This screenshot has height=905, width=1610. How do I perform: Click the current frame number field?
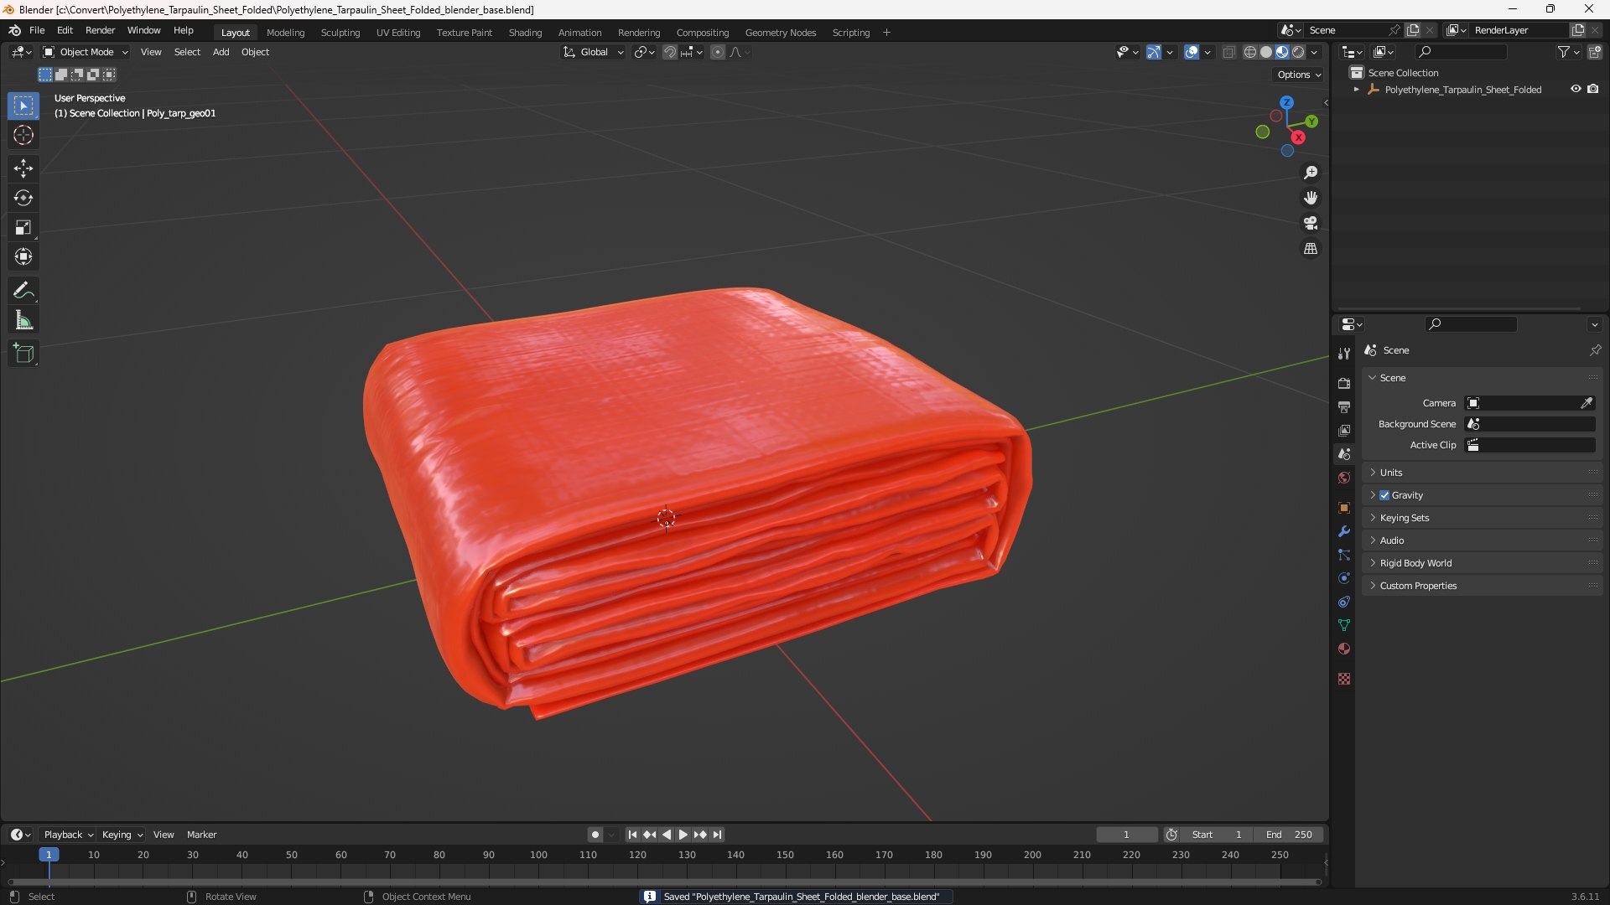[1126, 835]
